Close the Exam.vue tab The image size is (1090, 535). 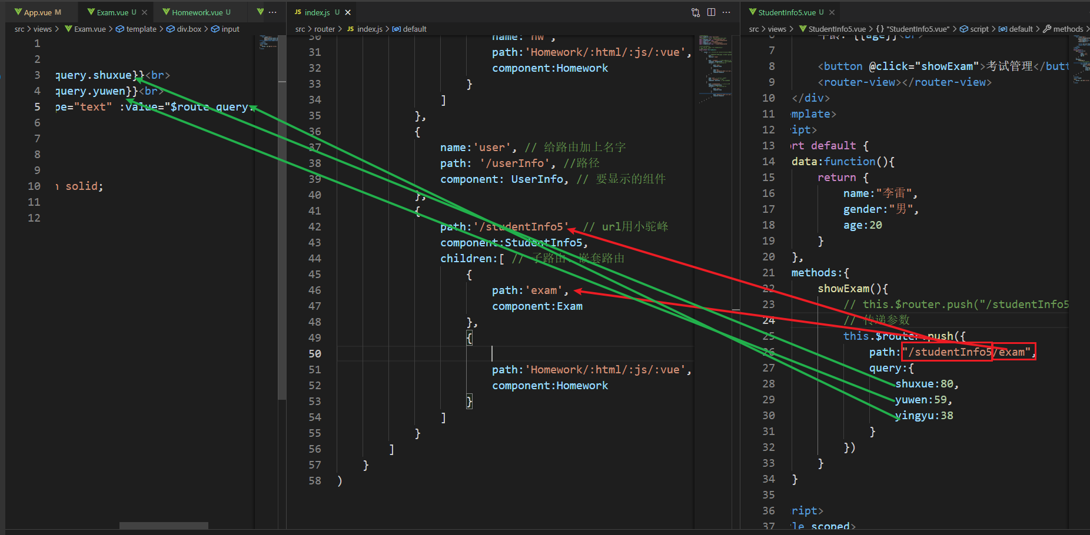pyautogui.click(x=144, y=12)
